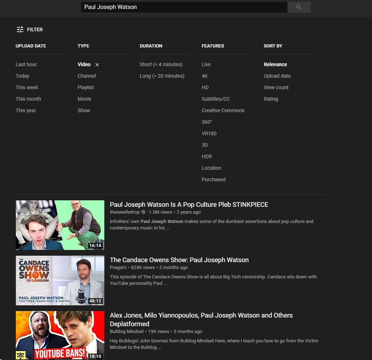Remove the Video type filter (X)
The height and width of the screenshot is (360, 372).
[97, 64]
